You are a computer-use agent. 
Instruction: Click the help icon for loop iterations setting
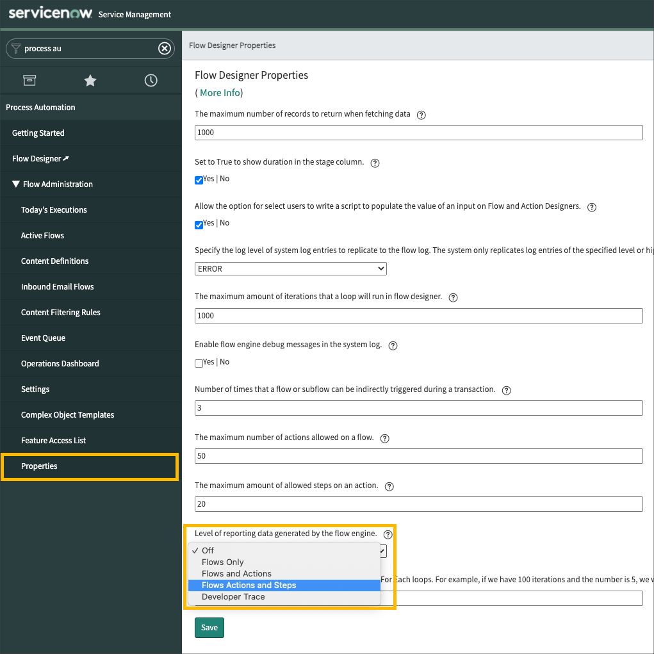(453, 297)
